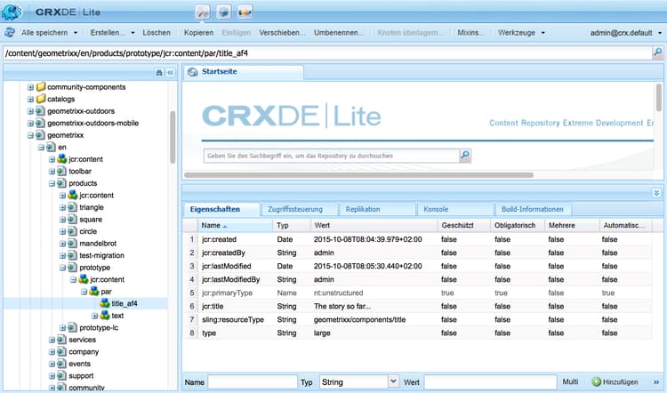Click the Verschieben toolbar button
Viewport: 667px width, 393px height.
click(x=282, y=33)
